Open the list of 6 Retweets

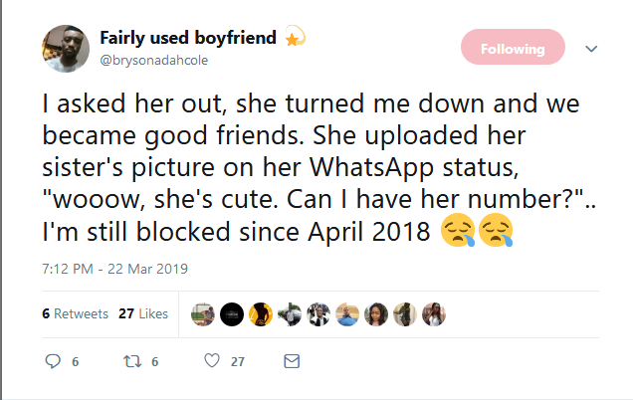(76, 314)
